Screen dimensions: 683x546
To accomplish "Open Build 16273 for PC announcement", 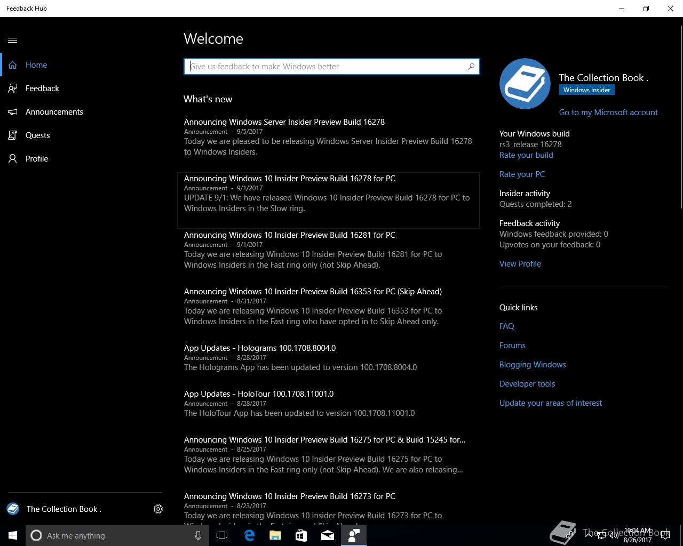I will click(x=329, y=508).
